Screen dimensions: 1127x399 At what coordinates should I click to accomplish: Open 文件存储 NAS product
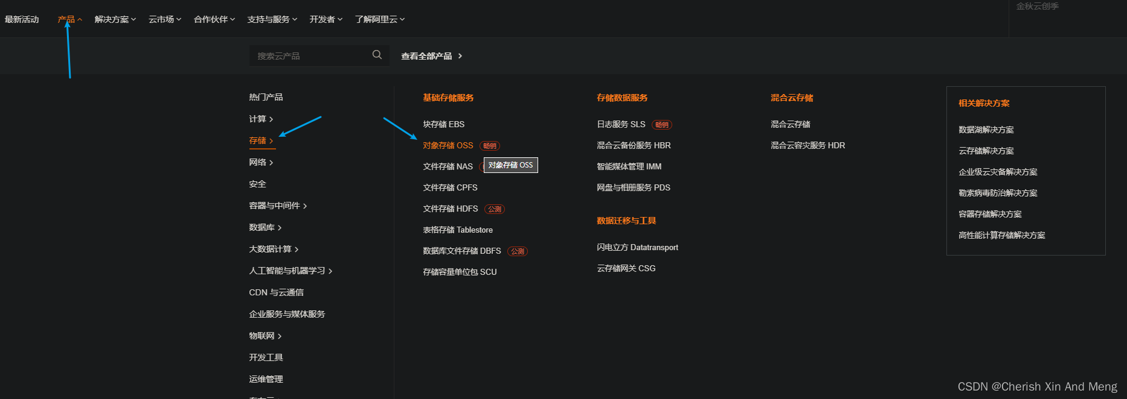click(x=448, y=166)
